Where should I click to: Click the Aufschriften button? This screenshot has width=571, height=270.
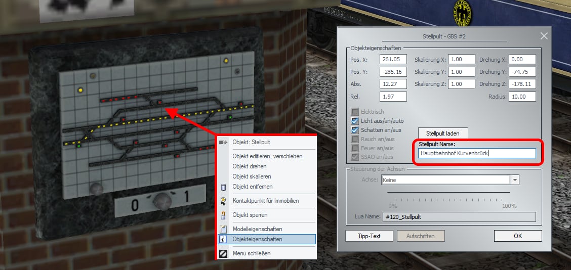pos(421,236)
